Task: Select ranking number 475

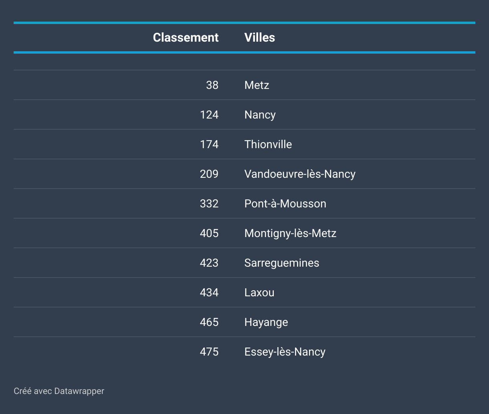Action: (209, 352)
